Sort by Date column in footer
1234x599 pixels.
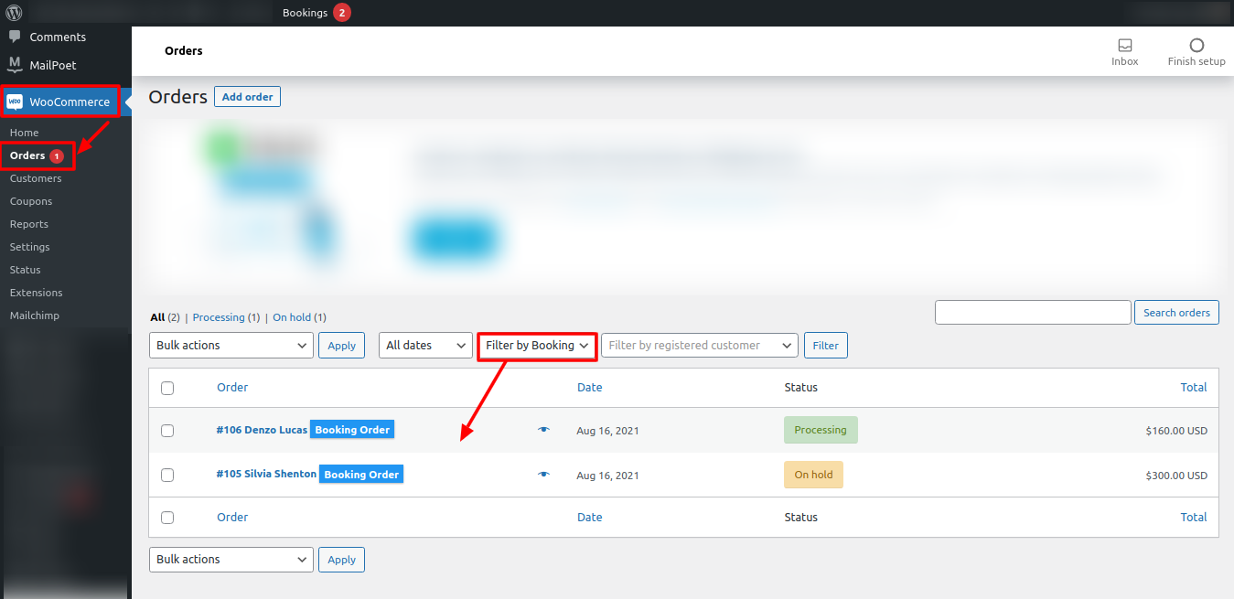coord(590,518)
